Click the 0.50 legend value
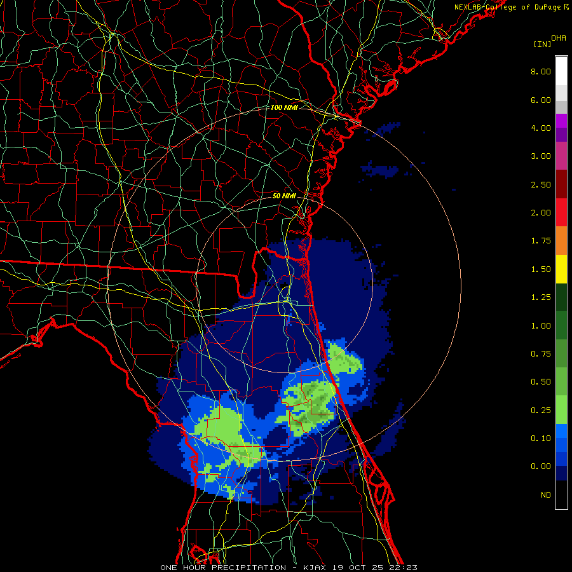Viewport: 572px width, 572px height. pos(541,382)
